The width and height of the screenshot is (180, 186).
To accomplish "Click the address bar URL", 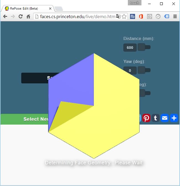I will [78, 17].
